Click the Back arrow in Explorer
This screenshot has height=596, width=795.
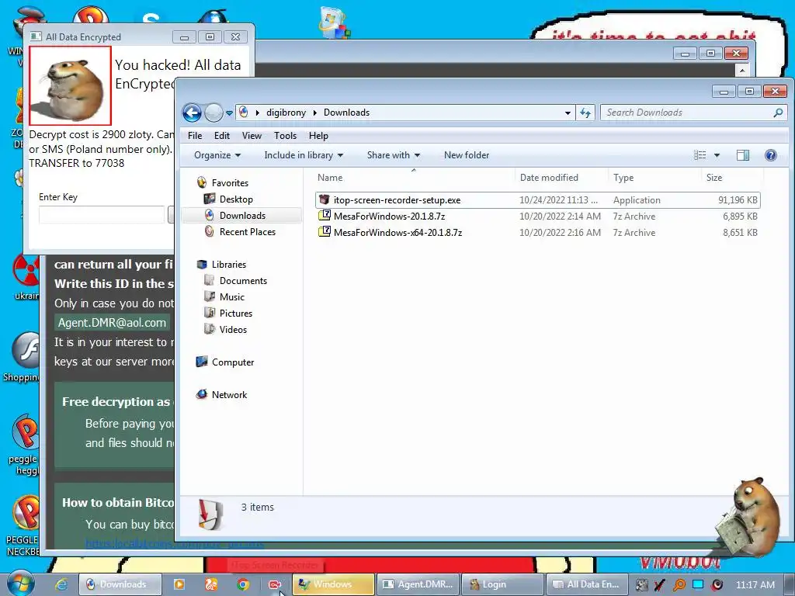[193, 113]
